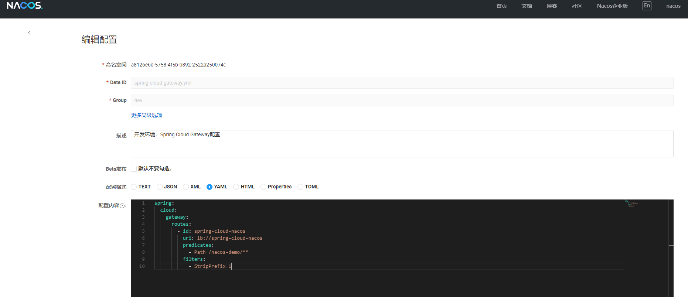
Task: Collapse sidebar with back chevron
Action: click(29, 33)
